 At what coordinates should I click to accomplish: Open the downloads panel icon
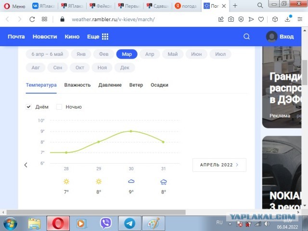(288, 19)
